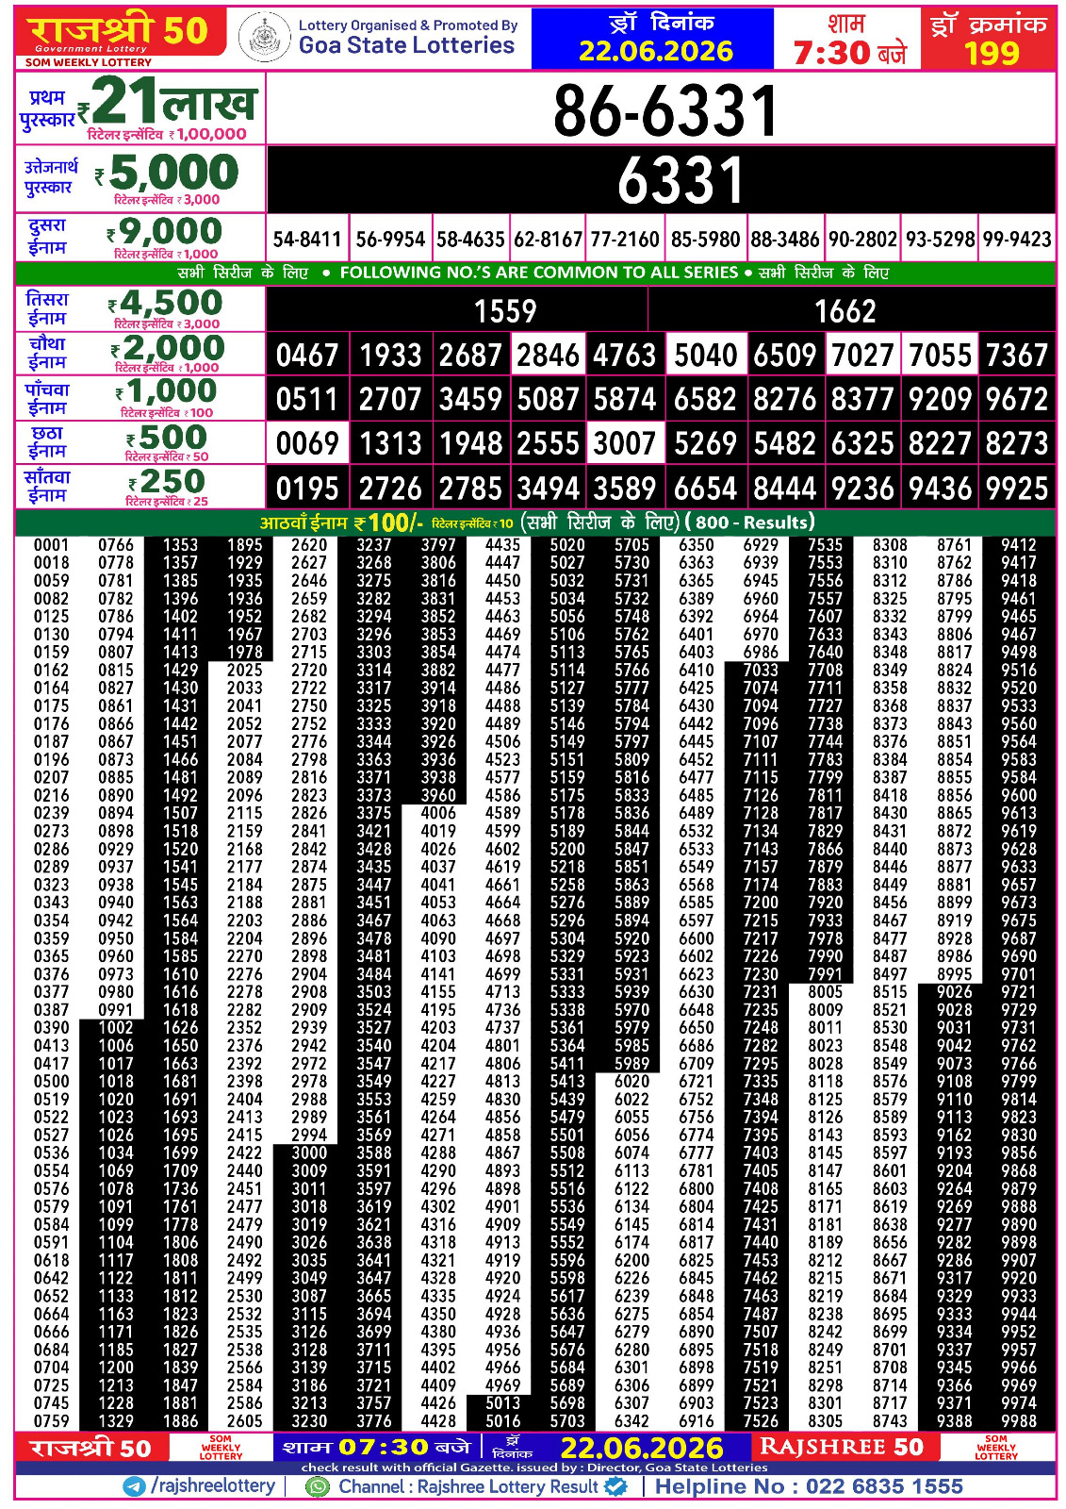Select second prize number 99-9423
Image resolution: width=1066 pixels, height=1509 pixels.
pyautogui.click(x=1017, y=240)
